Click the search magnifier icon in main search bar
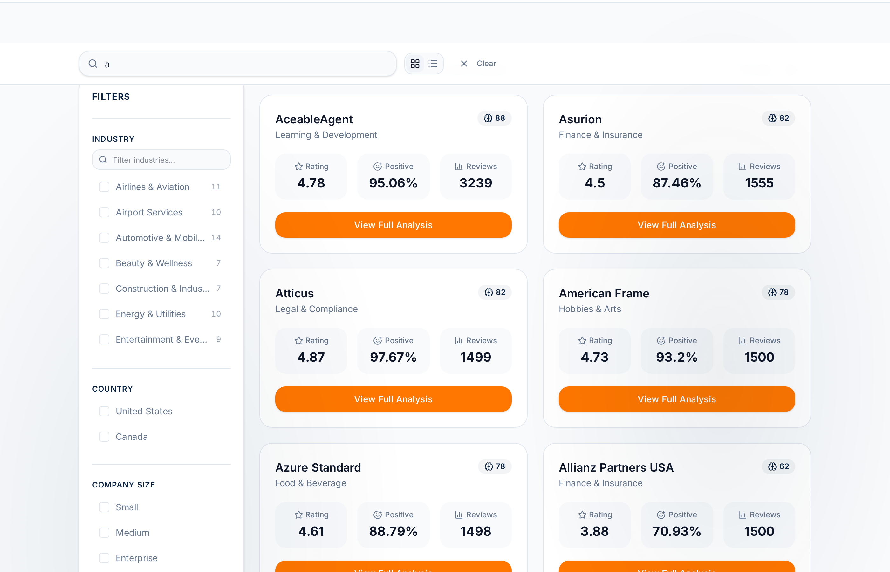Image resolution: width=890 pixels, height=572 pixels. coord(93,64)
